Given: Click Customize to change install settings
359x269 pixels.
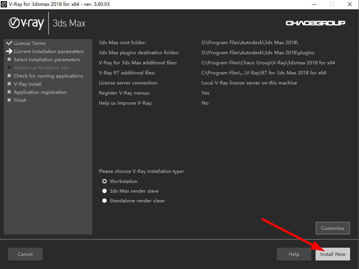Looking at the screenshot, I should 333,228.
